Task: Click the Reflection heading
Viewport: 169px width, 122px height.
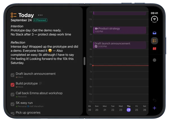Action: point(18,43)
